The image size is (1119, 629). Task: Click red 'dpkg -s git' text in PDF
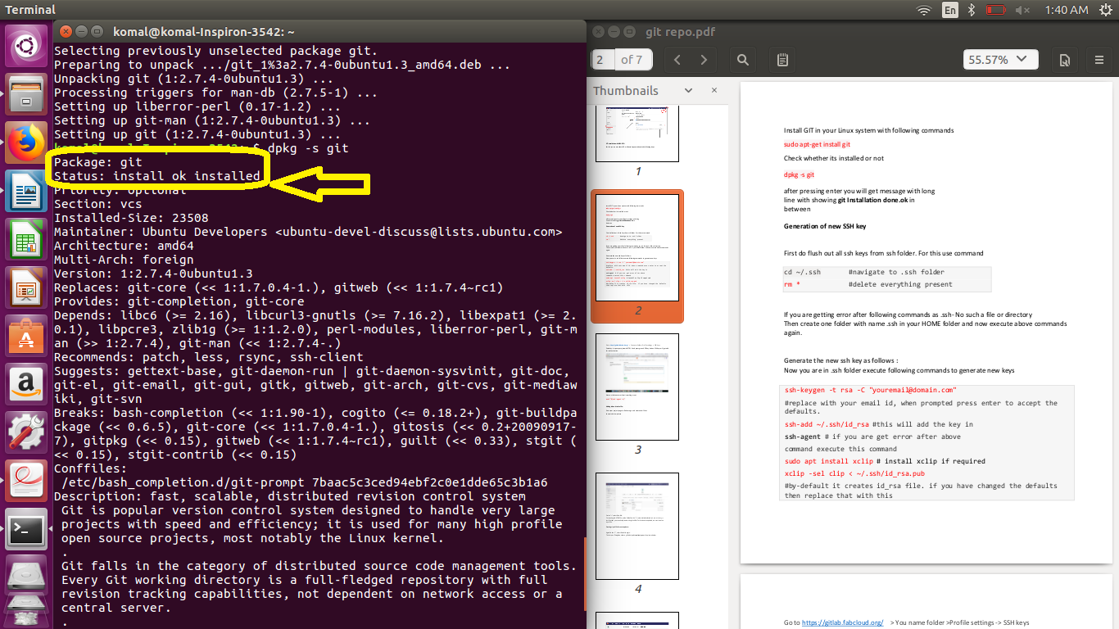click(x=799, y=174)
